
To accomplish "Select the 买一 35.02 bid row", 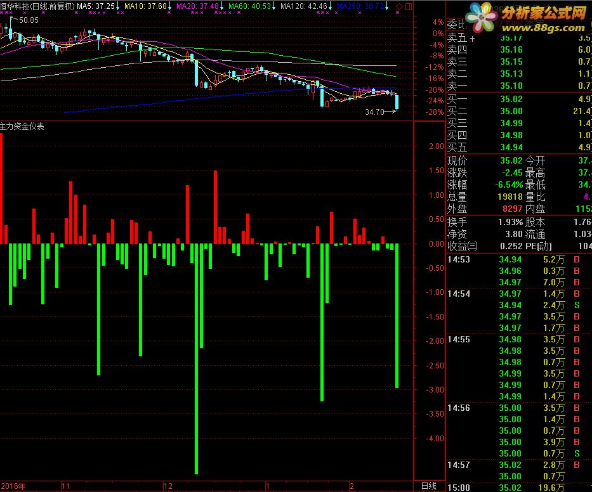I will pyautogui.click(x=519, y=100).
